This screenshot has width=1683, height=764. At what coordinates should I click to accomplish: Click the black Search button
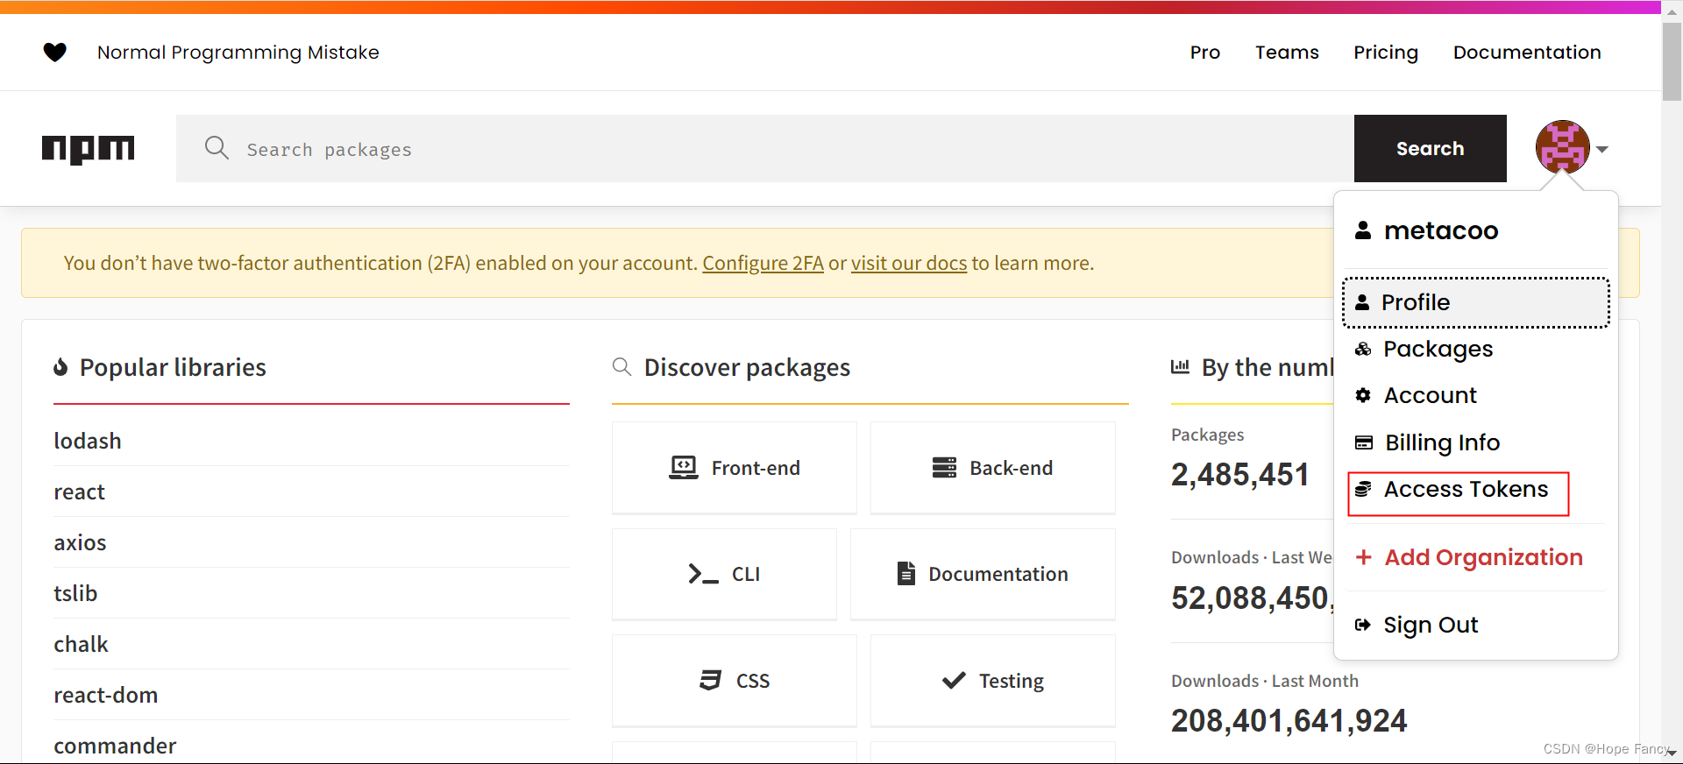(x=1430, y=149)
